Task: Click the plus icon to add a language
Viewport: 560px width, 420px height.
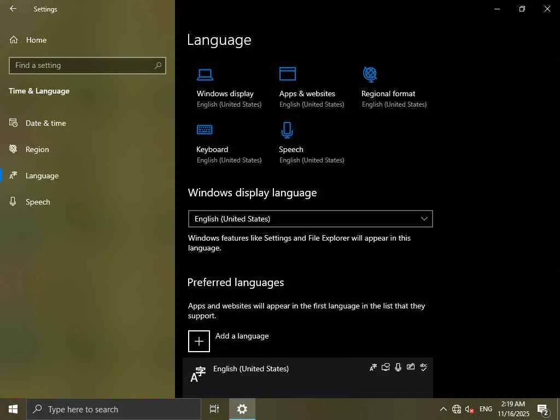Action: pos(199,341)
